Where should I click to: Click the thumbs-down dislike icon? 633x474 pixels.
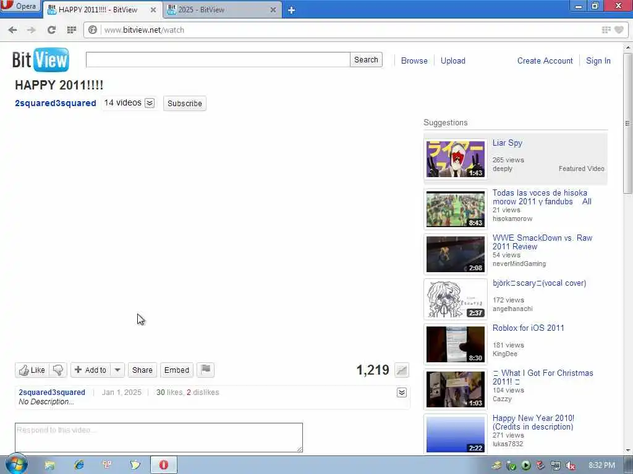click(x=58, y=370)
